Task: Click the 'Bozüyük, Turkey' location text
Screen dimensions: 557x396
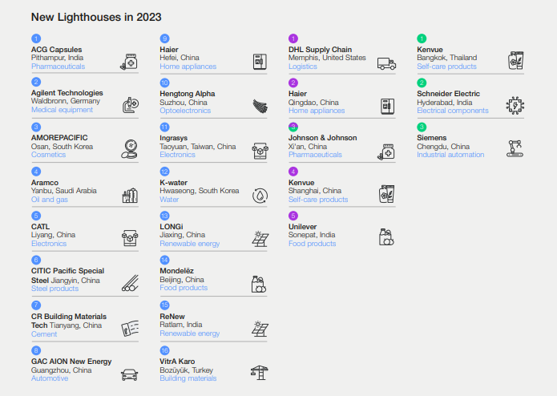Action: coord(186,370)
